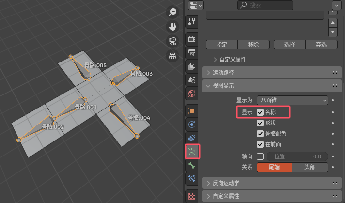Click the animate dot beside 在前面
Image resolution: width=345 pixels, height=203 pixels.
click(x=333, y=144)
